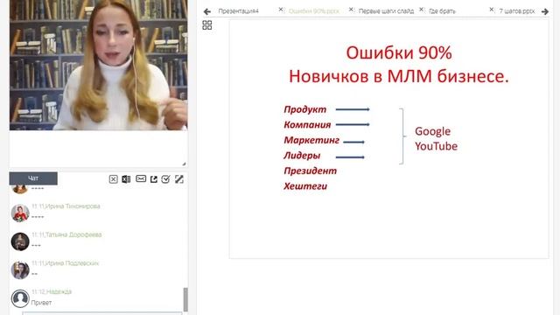Image resolution: width=560 pixels, height=315 pixels.
Task: Click the word YouTube on the slide
Action: tap(436, 146)
